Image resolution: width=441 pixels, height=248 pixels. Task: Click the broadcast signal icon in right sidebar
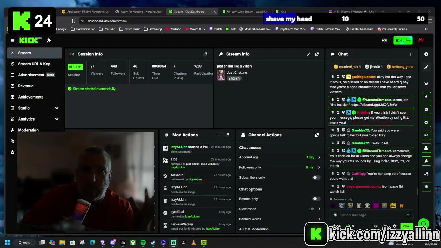pos(426,135)
